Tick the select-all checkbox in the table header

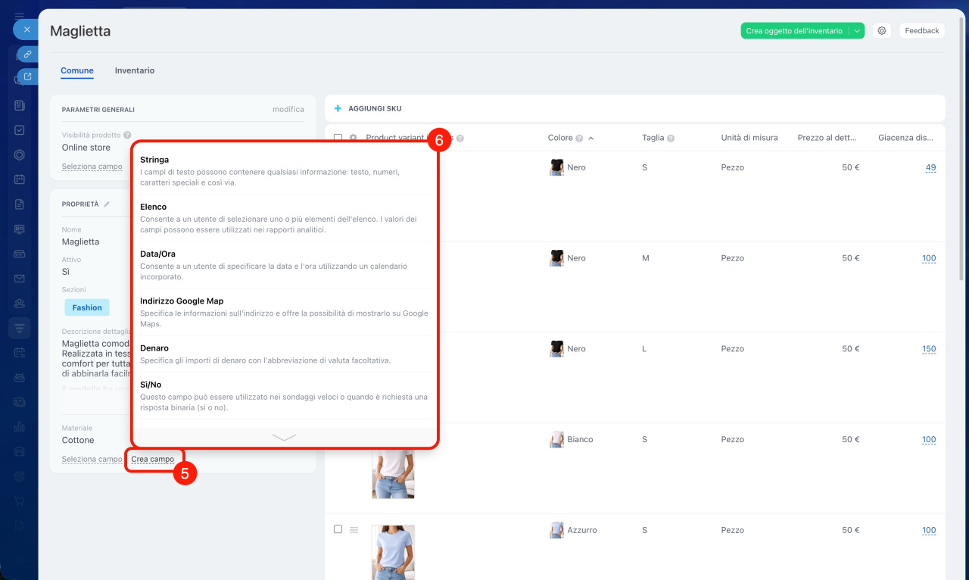[x=338, y=138]
